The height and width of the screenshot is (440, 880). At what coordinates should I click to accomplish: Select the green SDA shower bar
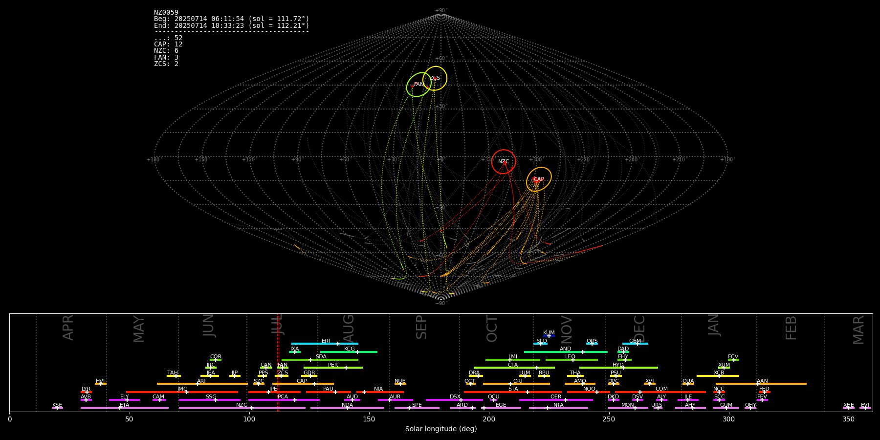[x=320, y=360]
